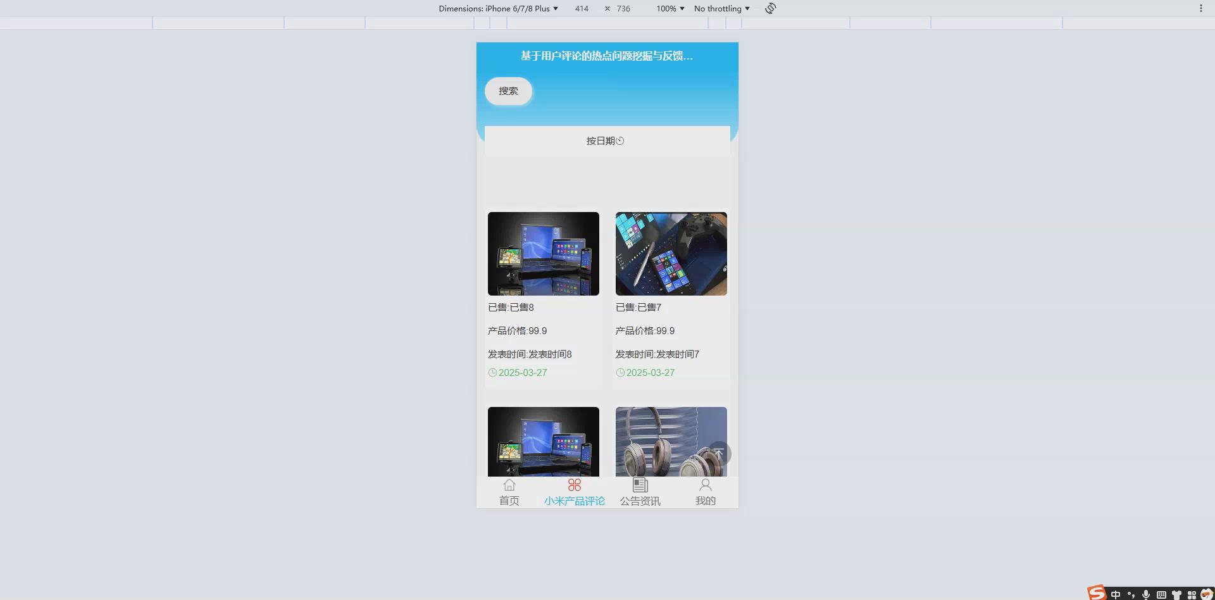
Task: Click the viewport width field 414
Action: pyautogui.click(x=582, y=8)
